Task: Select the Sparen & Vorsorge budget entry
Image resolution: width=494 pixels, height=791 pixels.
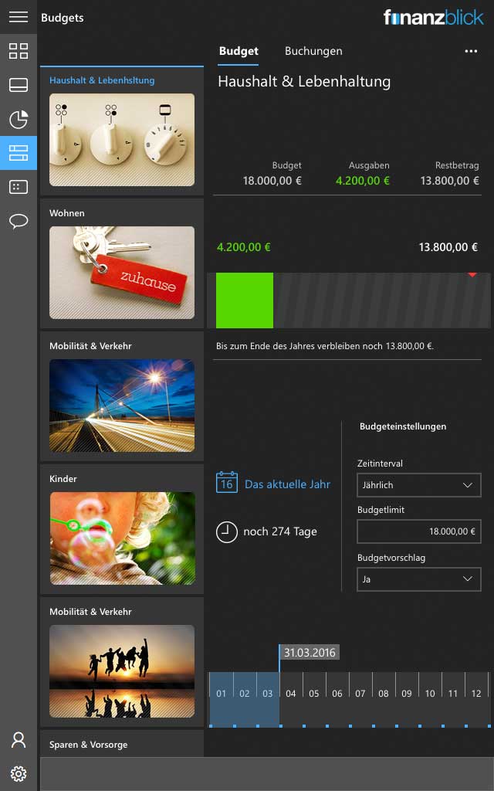Action: [x=122, y=744]
